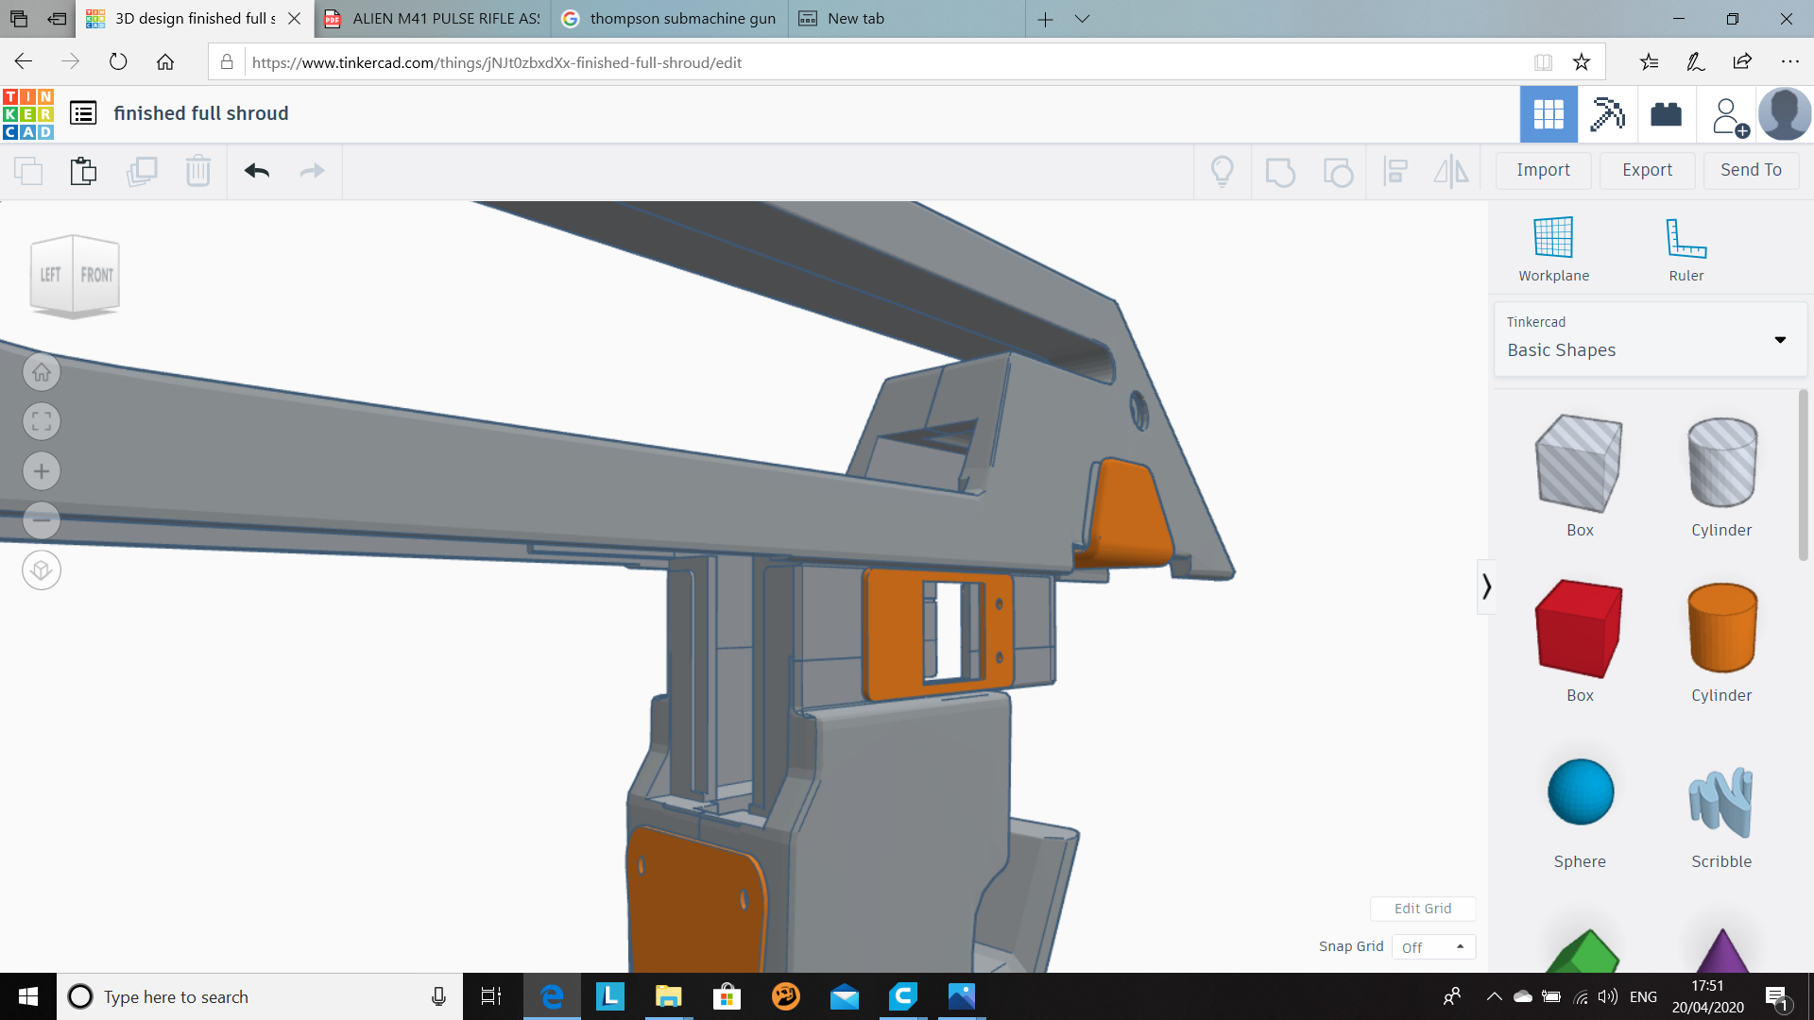The width and height of the screenshot is (1814, 1020).
Task: Click the shapes panel scrollbar
Action: [1803, 475]
